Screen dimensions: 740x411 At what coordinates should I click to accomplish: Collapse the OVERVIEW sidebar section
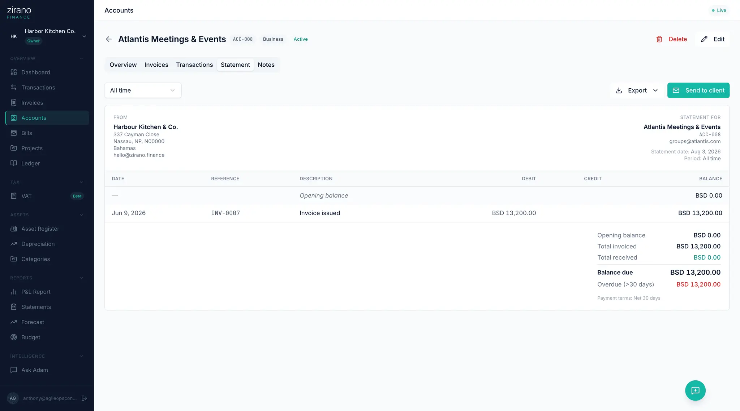(x=81, y=58)
